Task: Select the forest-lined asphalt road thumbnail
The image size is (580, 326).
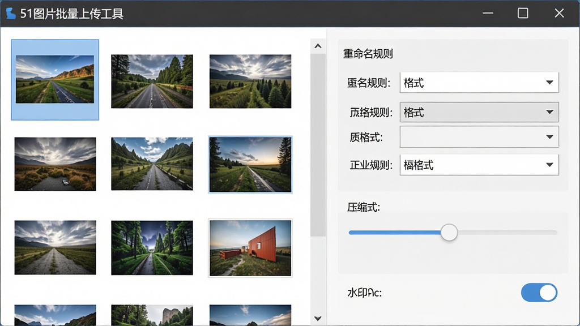Action: (x=152, y=81)
